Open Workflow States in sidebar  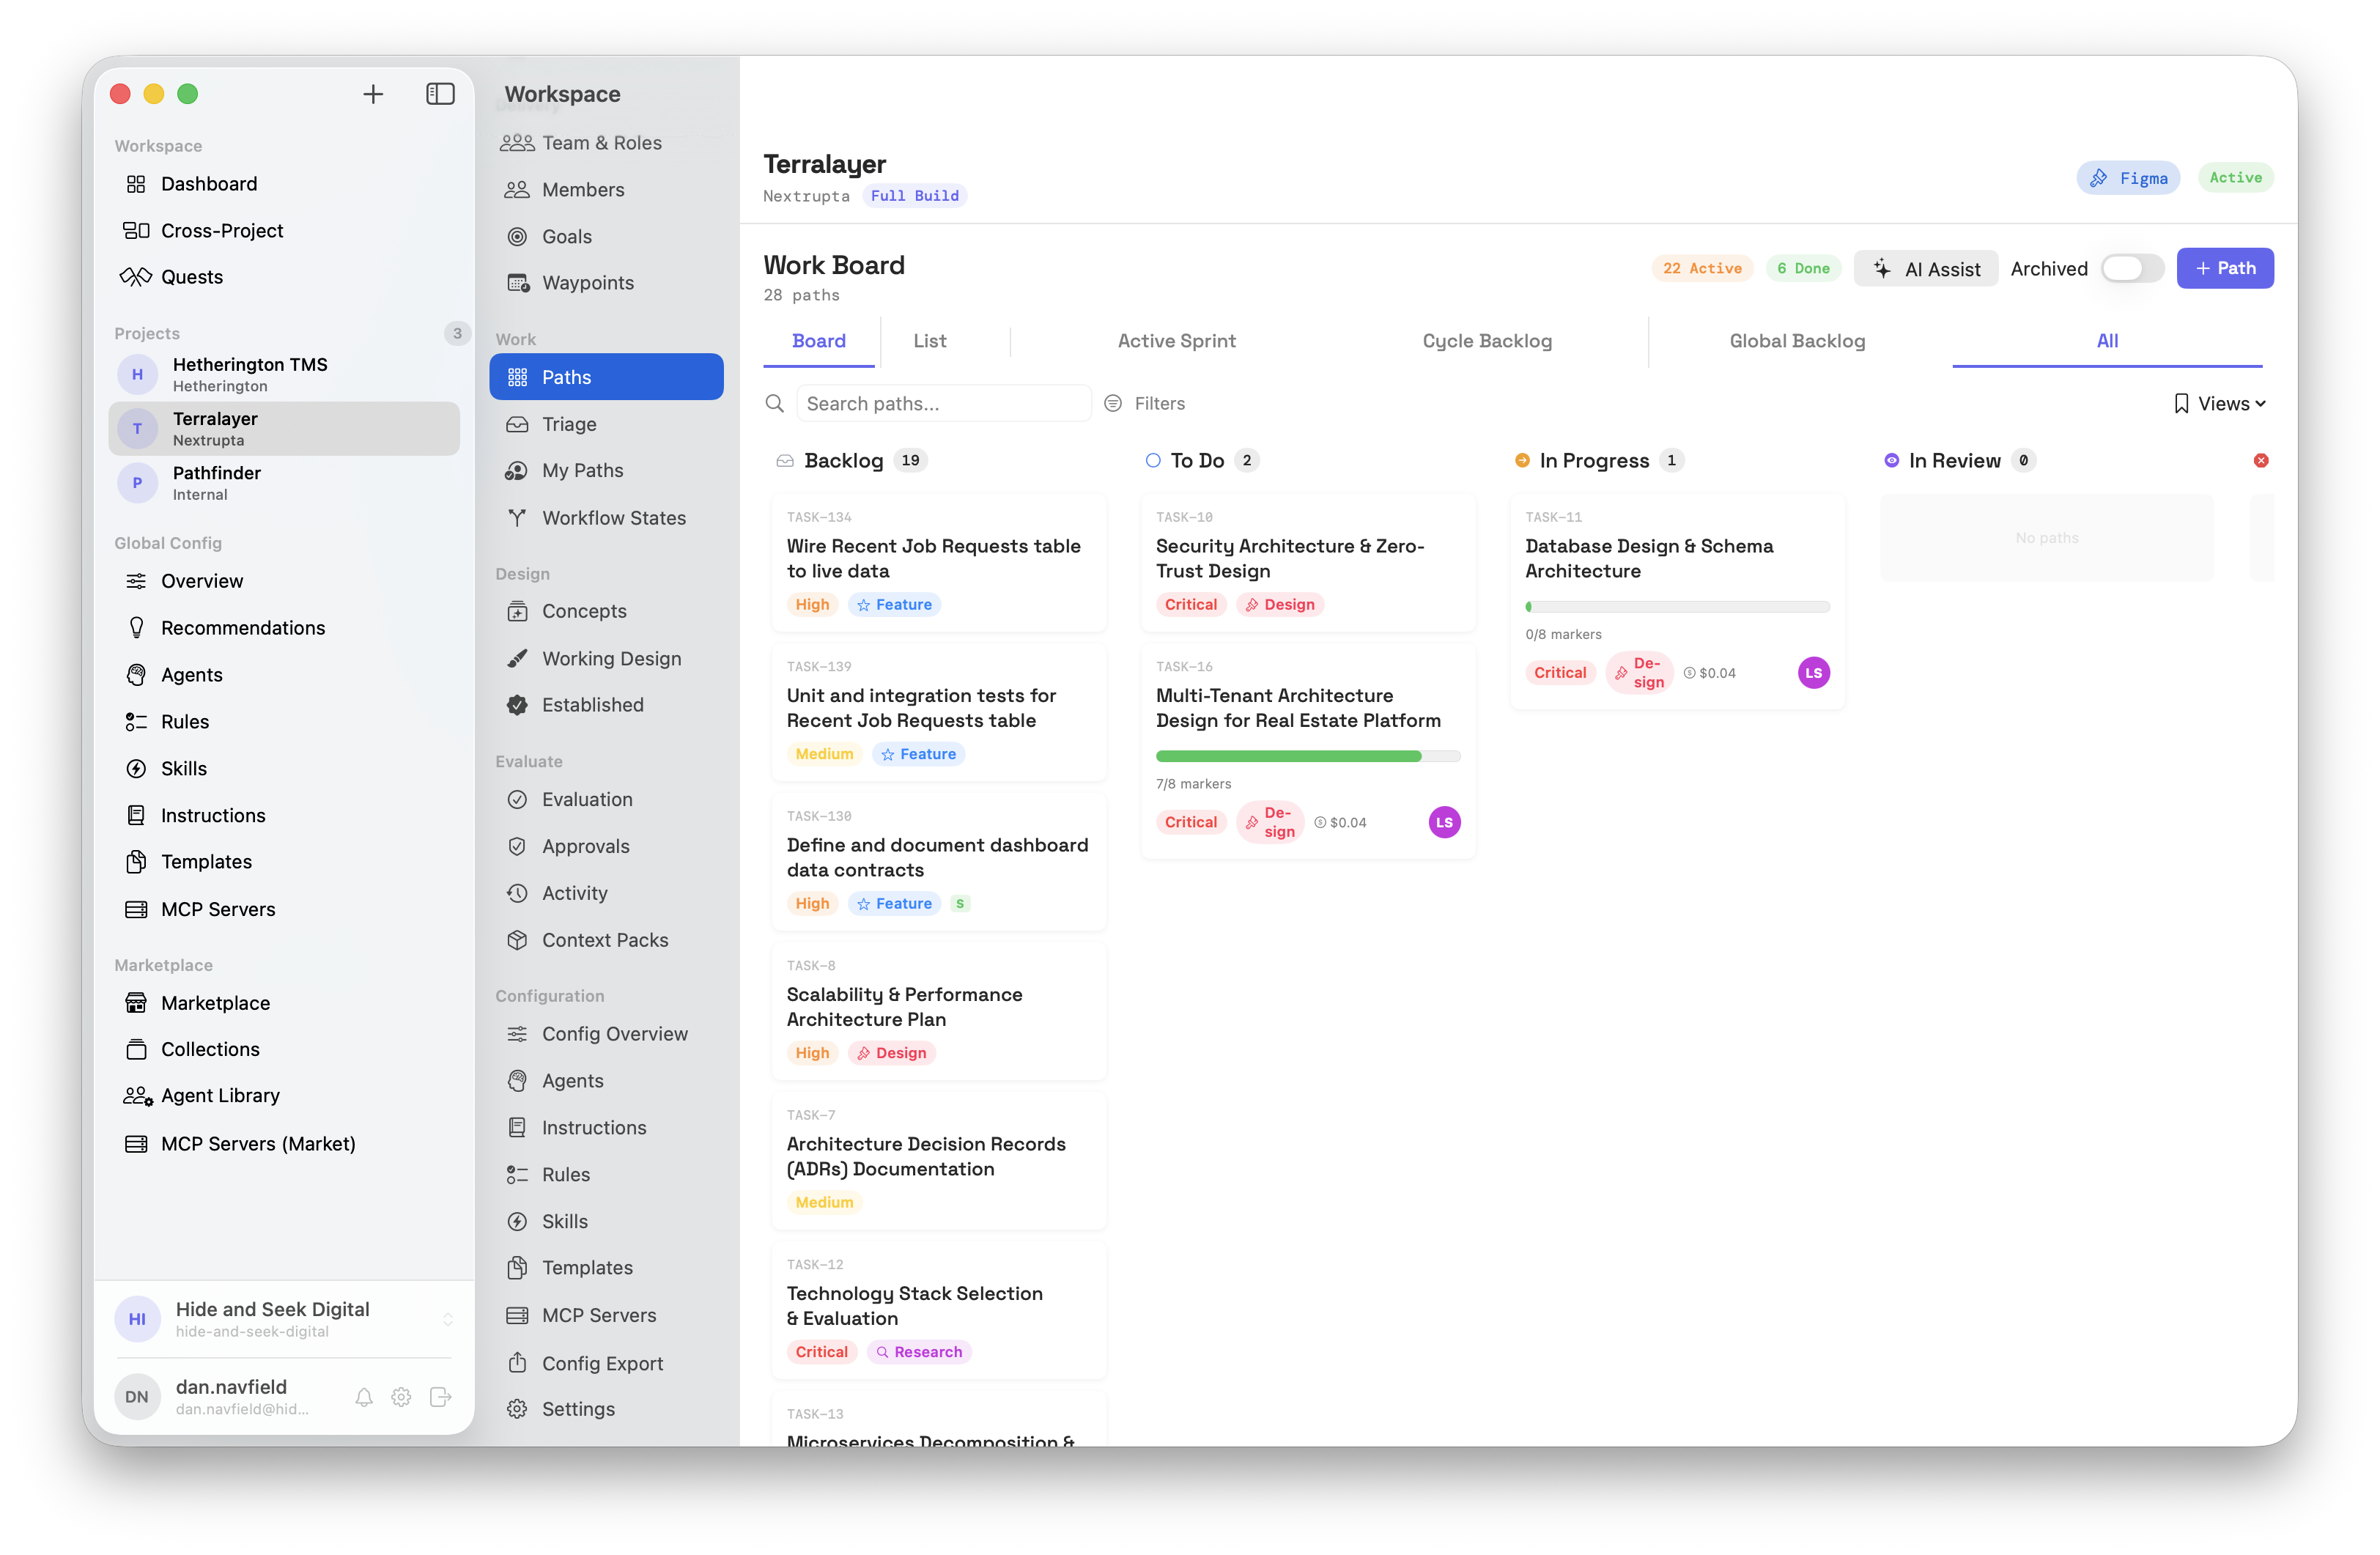pos(613,518)
